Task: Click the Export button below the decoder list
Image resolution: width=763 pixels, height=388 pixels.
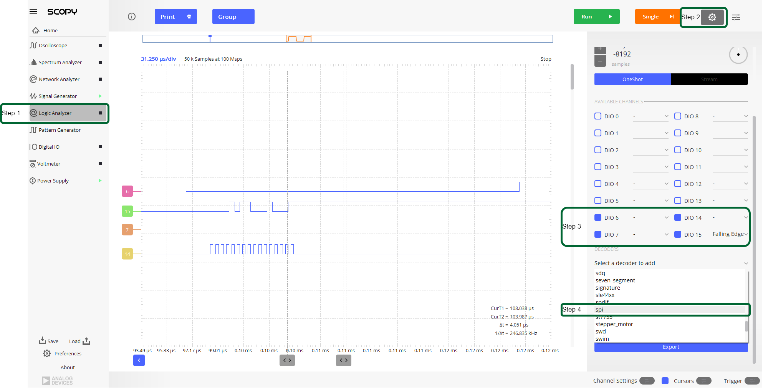Action: [670, 347]
